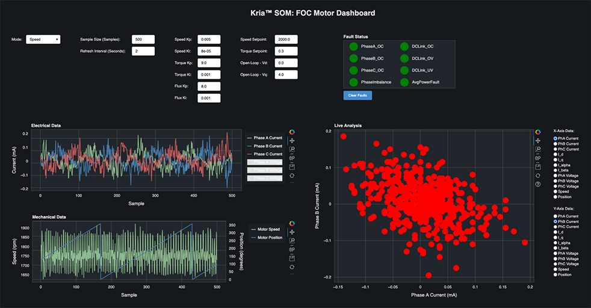Toggle Phase A Current legend entry
The width and height of the screenshot is (591, 308).
coord(265,138)
